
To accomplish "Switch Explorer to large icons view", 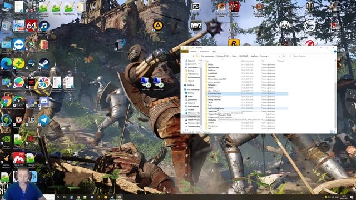I will tap(334, 132).
